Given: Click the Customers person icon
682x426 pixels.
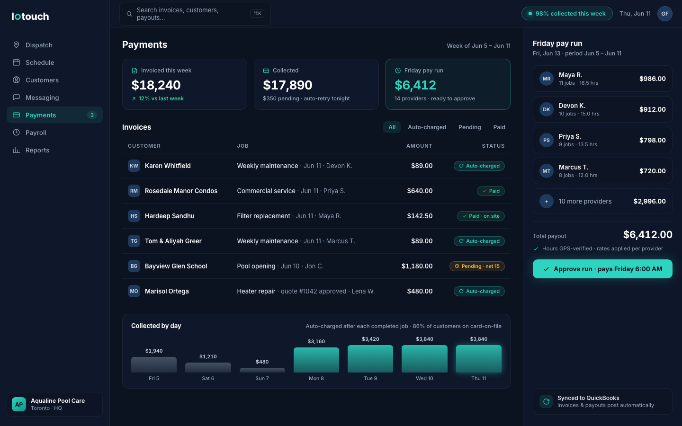Looking at the screenshot, I should (16, 80).
